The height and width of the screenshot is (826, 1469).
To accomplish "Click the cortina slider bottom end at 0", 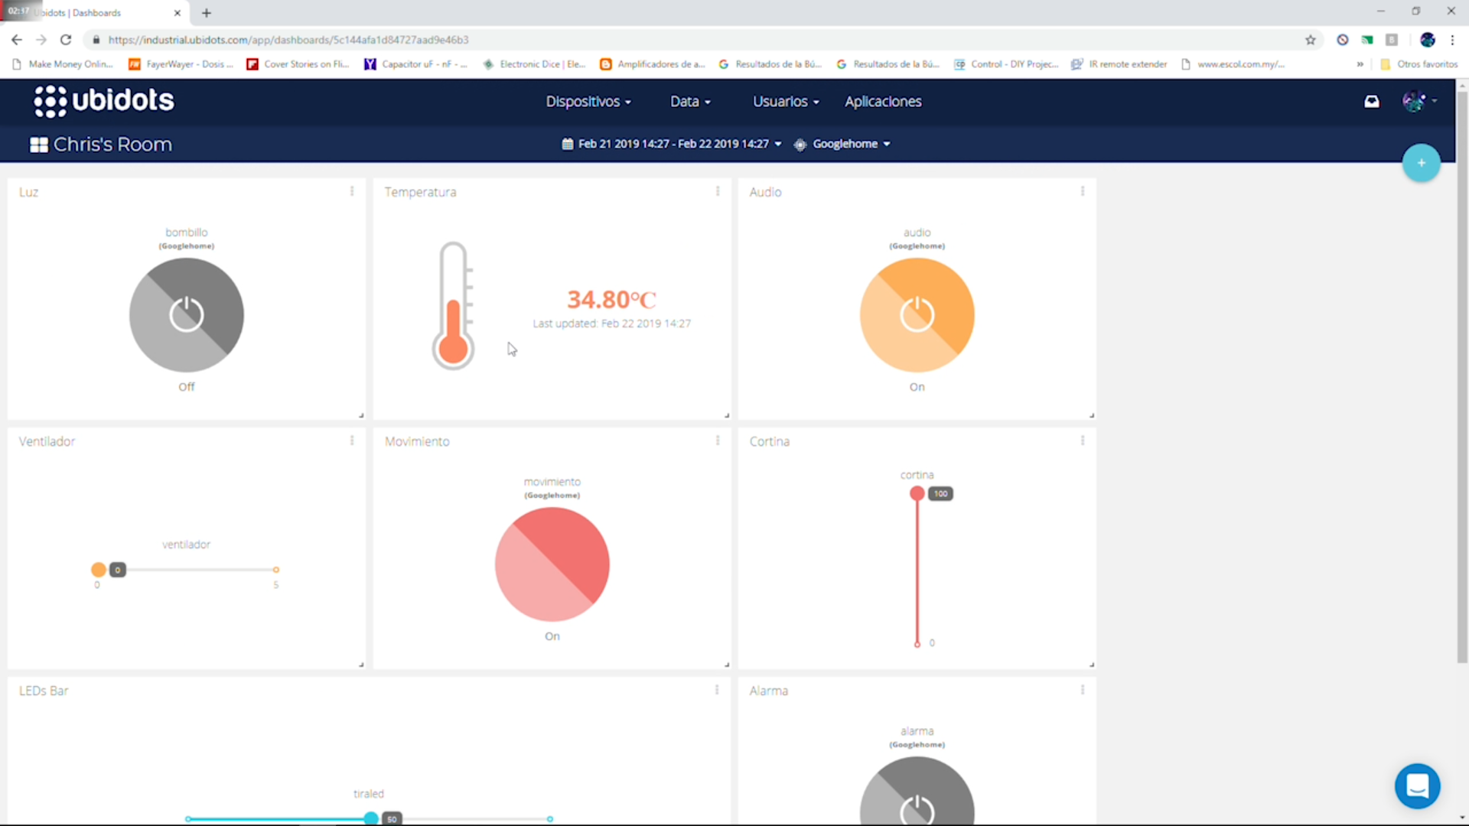I will click(x=917, y=644).
